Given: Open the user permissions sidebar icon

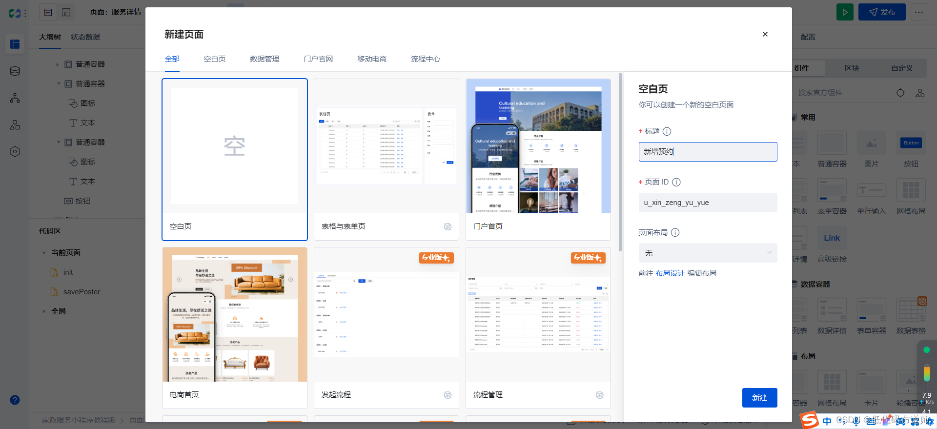Looking at the screenshot, I should point(15,125).
